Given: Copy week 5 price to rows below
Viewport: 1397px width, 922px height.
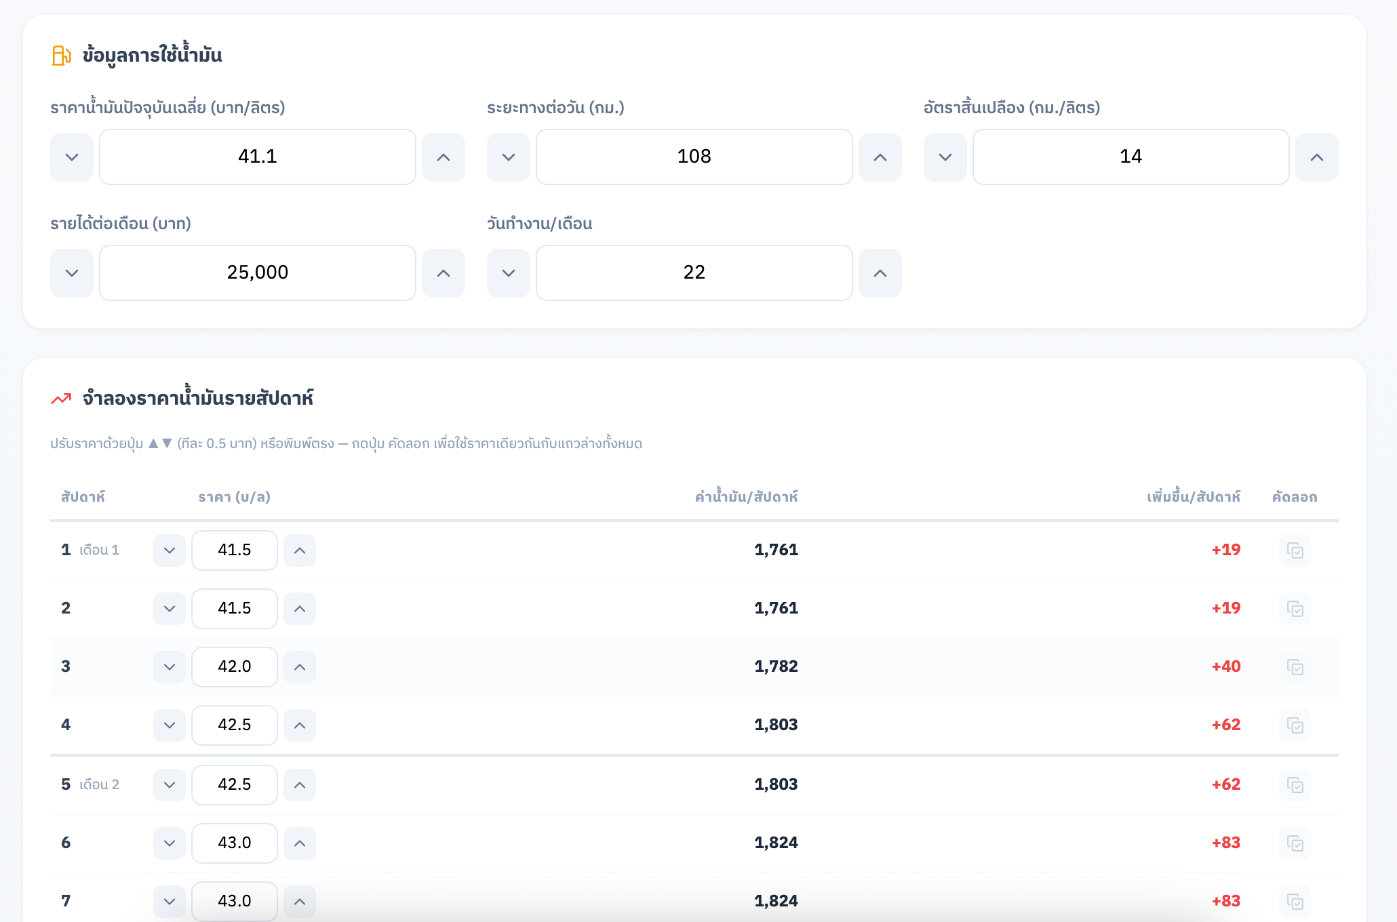Looking at the screenshot, I should (x=1295, y=785).
